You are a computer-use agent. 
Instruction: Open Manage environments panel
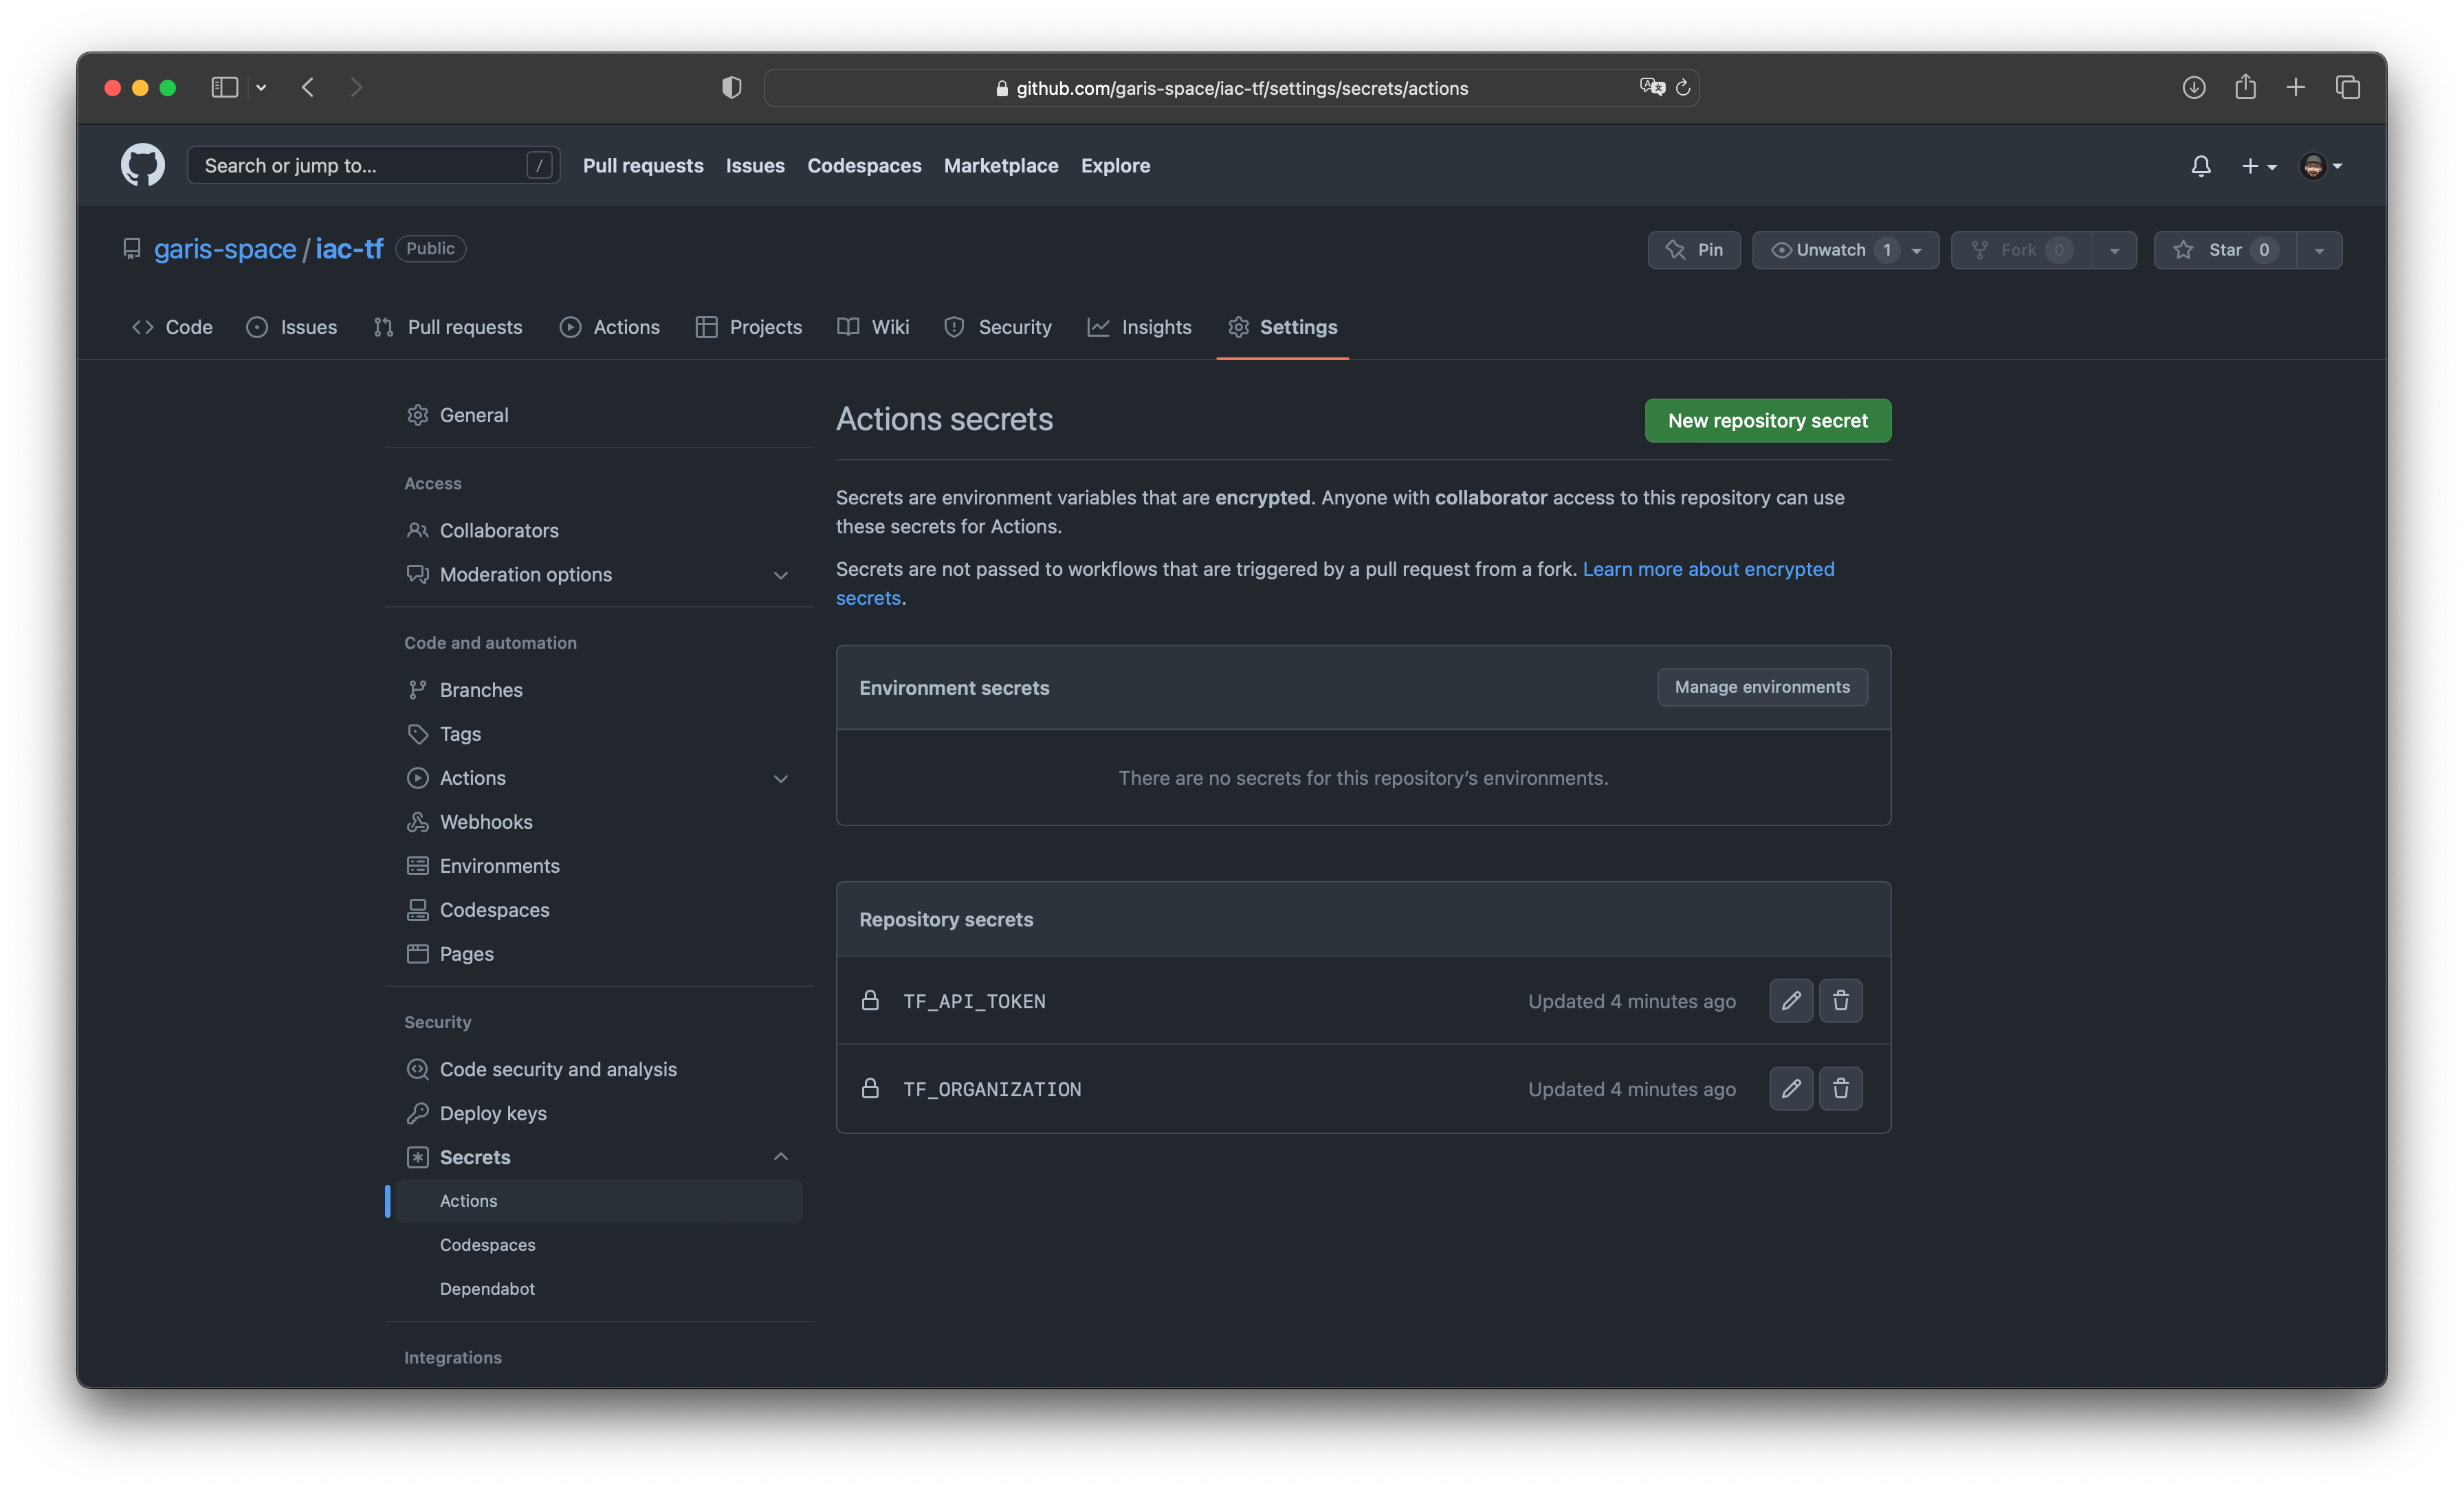(x=1762, y=686)
